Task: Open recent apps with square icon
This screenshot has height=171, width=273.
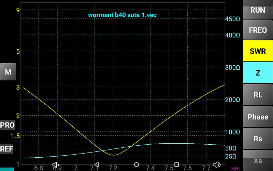Action: [176, 165]
